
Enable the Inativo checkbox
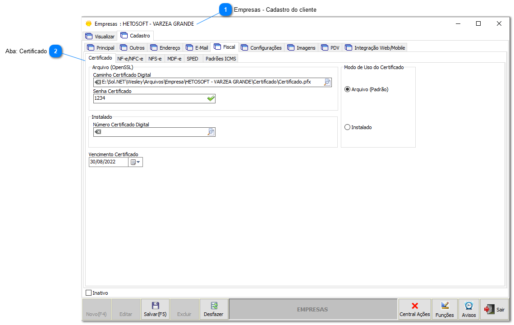click(89, 292)
